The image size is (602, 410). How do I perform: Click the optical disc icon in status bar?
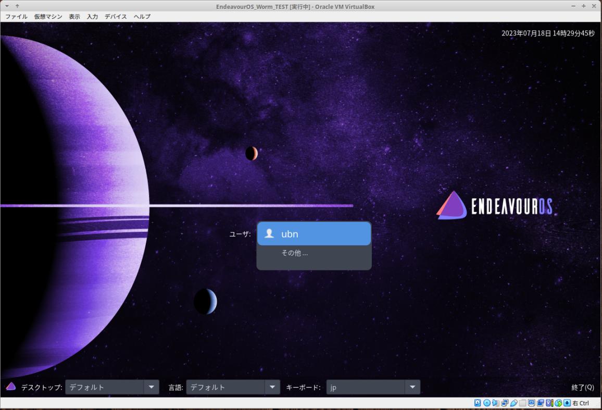click(x=487, y=403)
